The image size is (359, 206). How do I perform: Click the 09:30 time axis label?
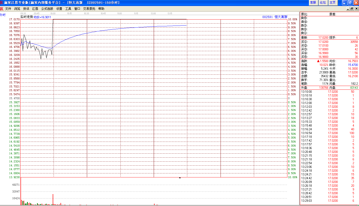point(23,13)
